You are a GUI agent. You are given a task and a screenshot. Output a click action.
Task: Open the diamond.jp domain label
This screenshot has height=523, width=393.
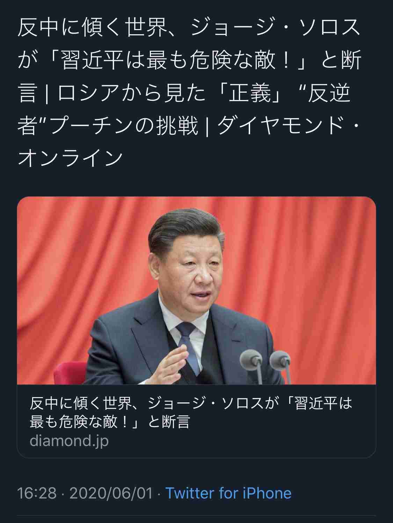[69, 441]
